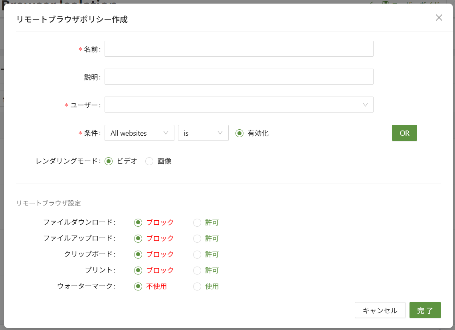Screen dimensions: 455x330
Task: Allow クリップボード access
Action: [x=197, y=255]
